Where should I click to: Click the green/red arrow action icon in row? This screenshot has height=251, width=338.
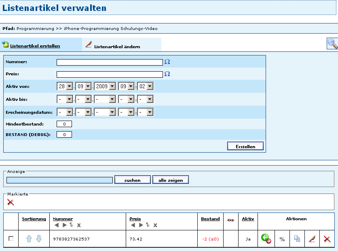pos(266,239)
